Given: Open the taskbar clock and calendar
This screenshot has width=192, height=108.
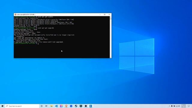Looking at the screenshot, I should (183, 106).
